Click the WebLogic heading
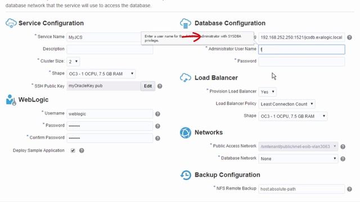 [x=33, y=100]
